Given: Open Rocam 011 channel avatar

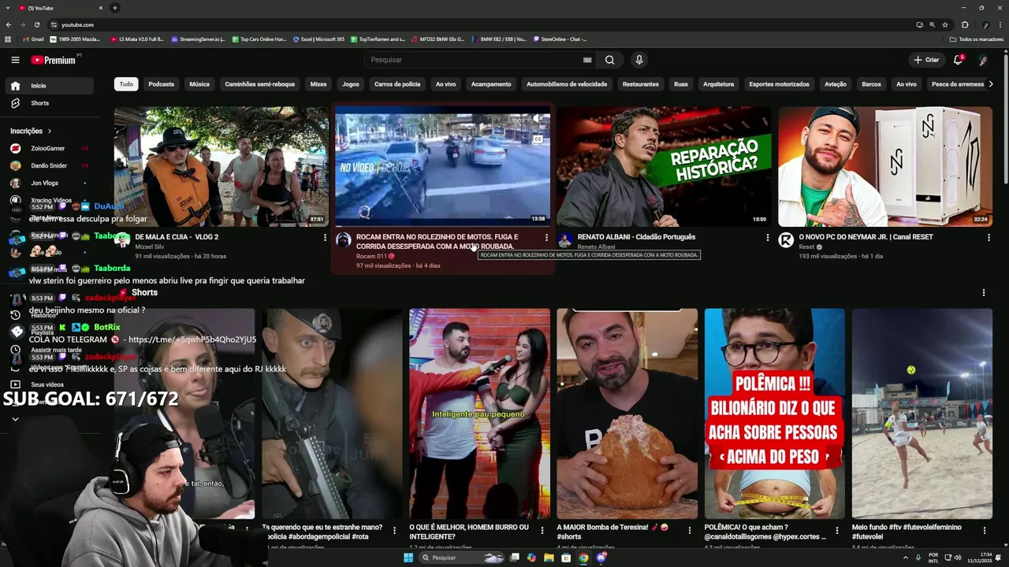Looking at the screenshot, I should (343, 240).
